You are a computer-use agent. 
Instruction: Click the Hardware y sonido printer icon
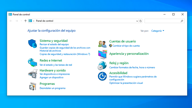click(x=33, y=73)
